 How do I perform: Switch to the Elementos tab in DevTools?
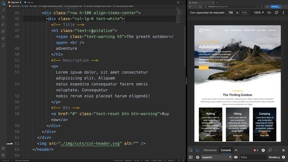click(210, 150)
